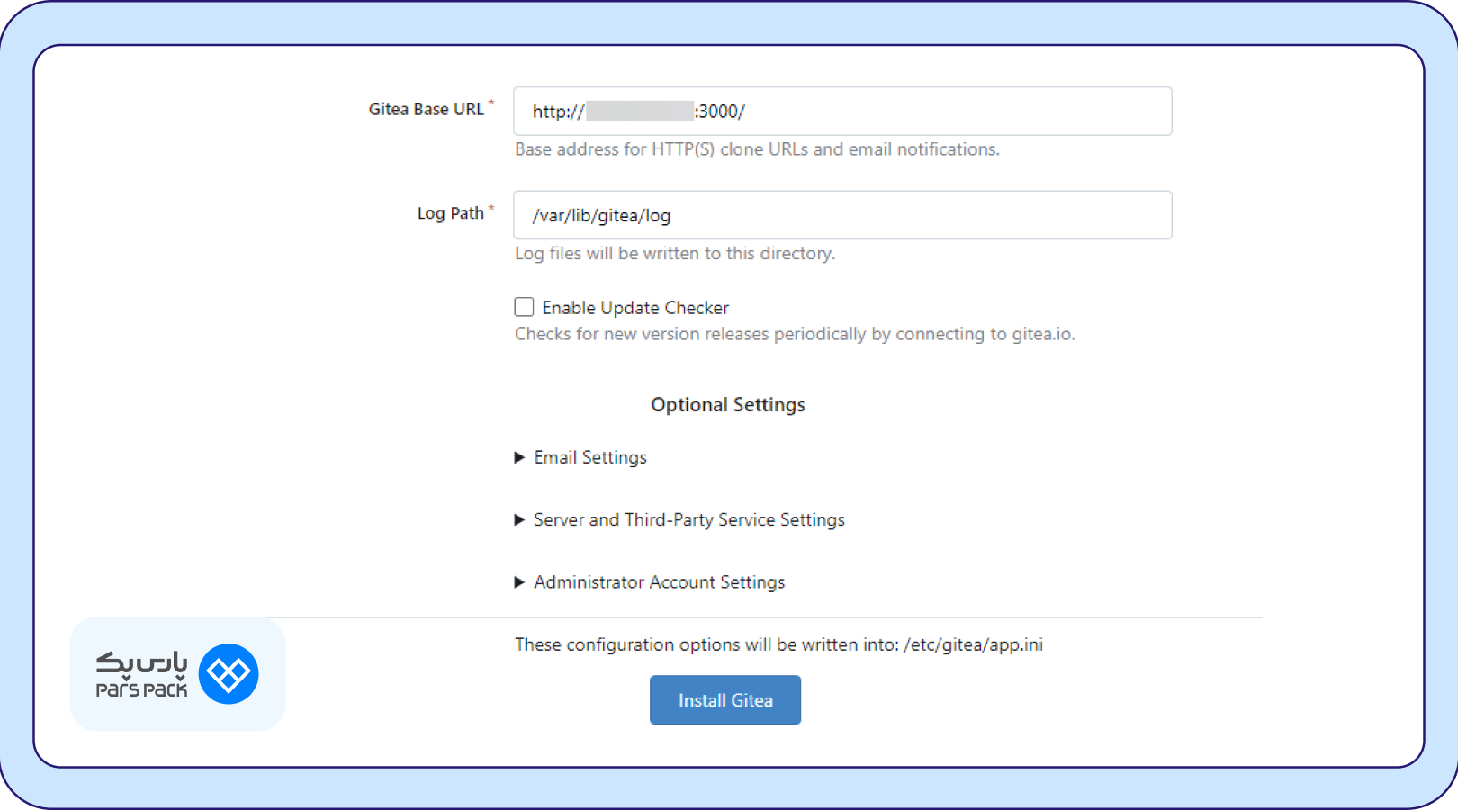Click the /etc/gitea/app.ini configuration path text
Viewport: 1458px width, 810px height.
coord(974,644)
